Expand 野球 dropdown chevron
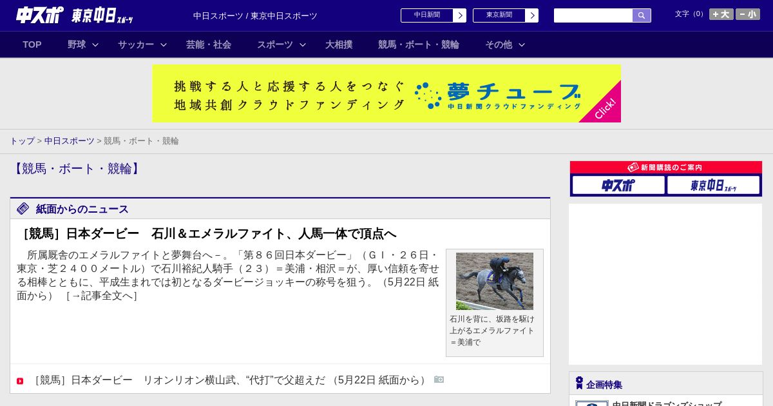The height and width of the screenshot is (406, 773). click(x=95, y=44)
